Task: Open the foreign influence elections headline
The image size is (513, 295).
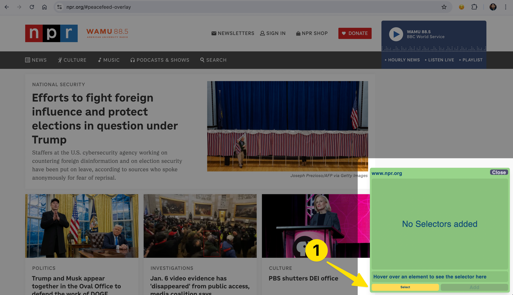Action: [x=105, y=119]
